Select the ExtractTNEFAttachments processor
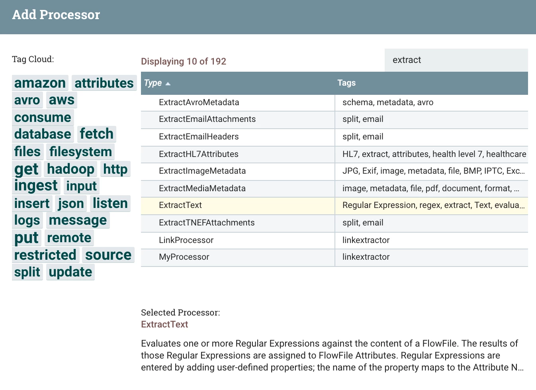This screenshot has width=536, height=390. click(x=335, y=223)
